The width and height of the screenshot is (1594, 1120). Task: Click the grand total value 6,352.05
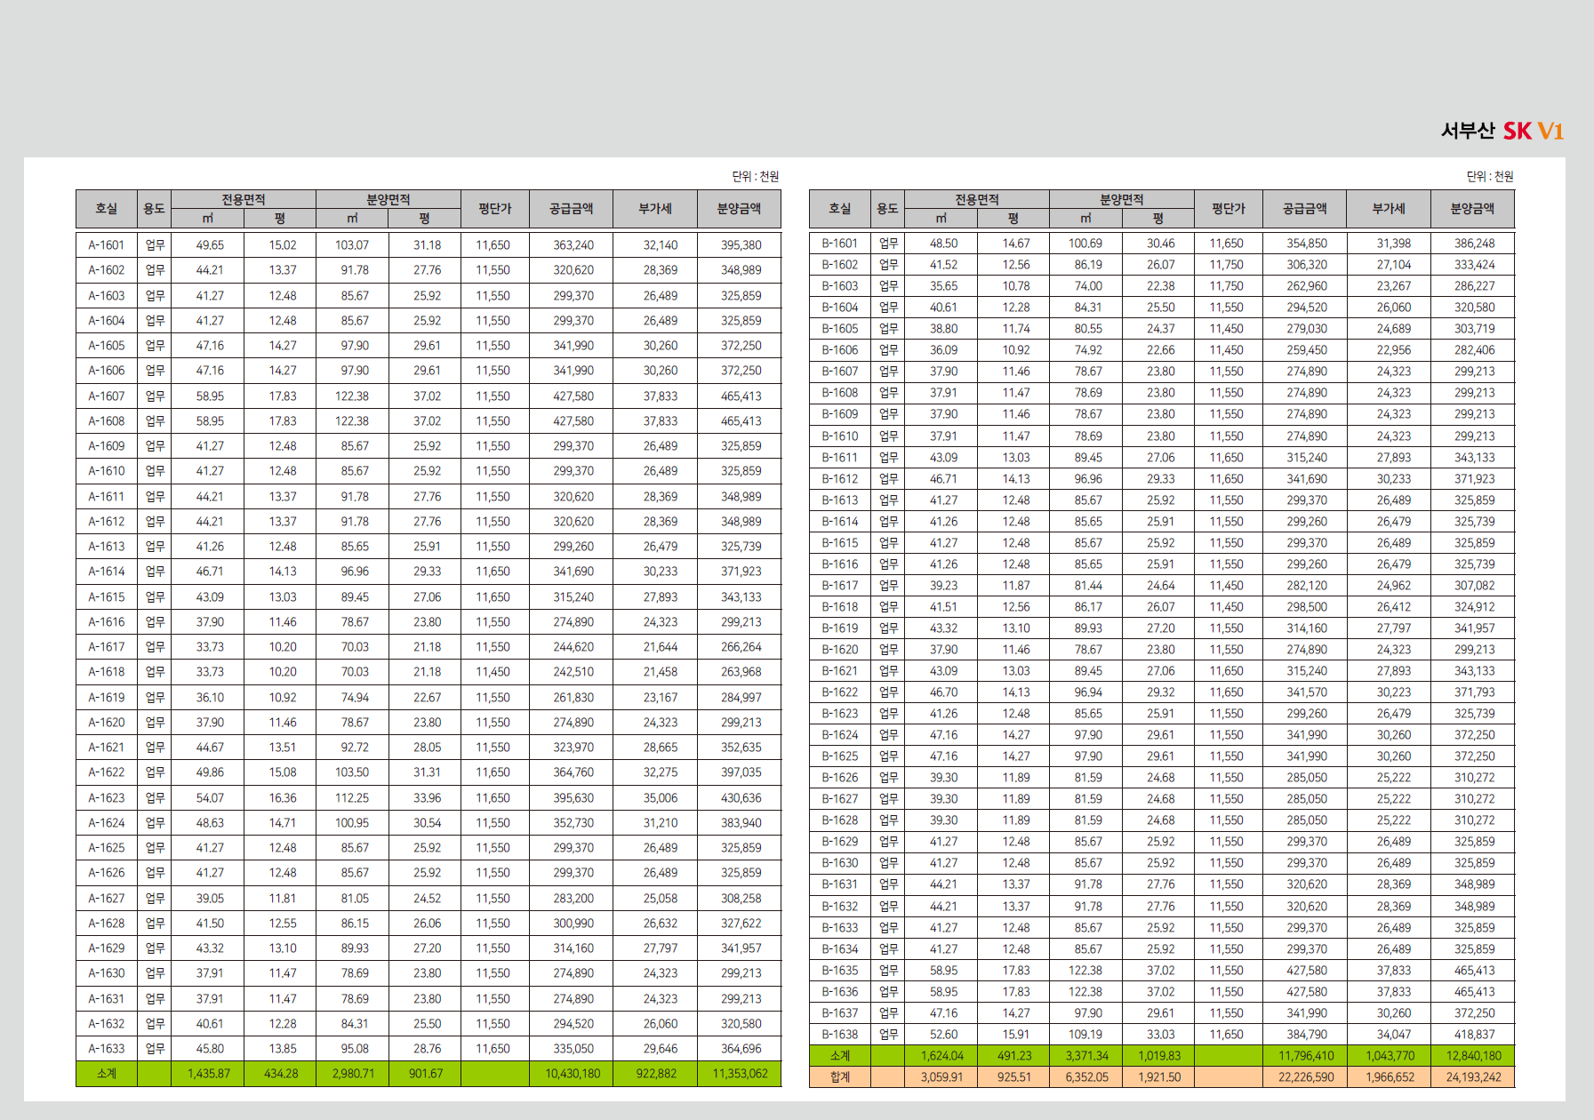pos(1086,1077)
